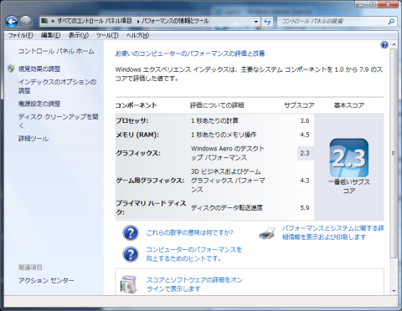Click the blue help icon at top right
402x311 pixels.
384,45
